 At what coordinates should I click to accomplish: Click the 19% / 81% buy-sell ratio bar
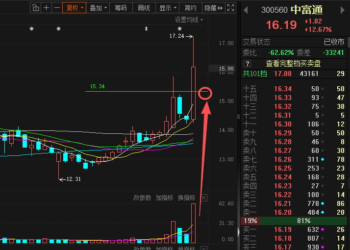click(x=294, y=221)
